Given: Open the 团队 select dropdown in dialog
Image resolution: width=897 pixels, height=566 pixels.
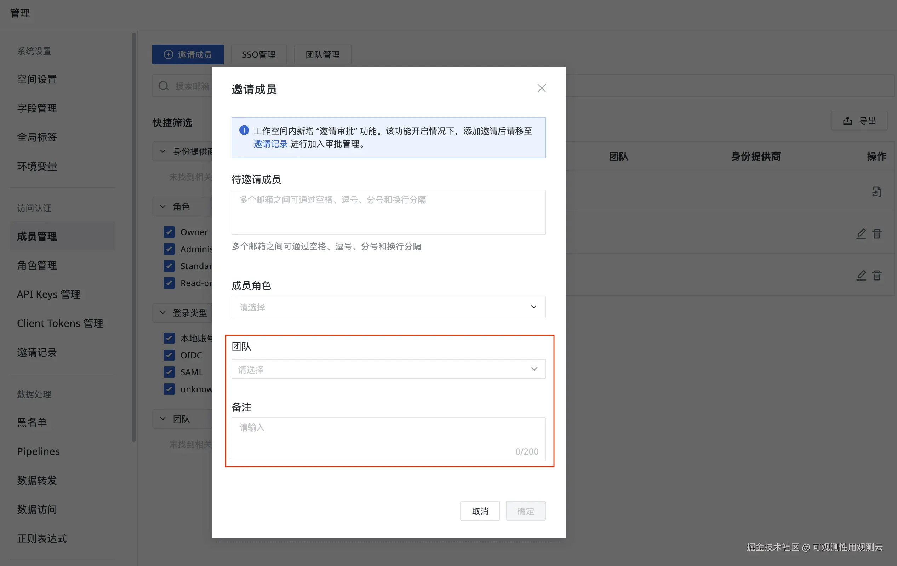Looking at the screenshot, I should [388, 369].
